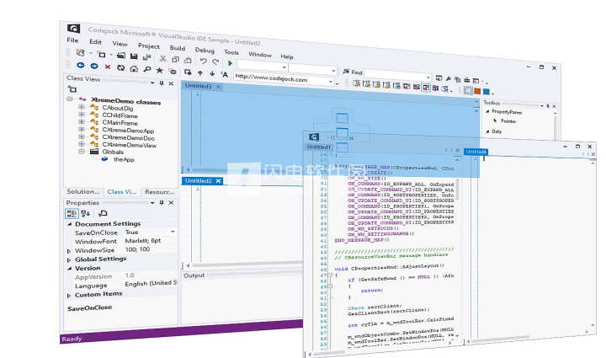Click the Undo arrow icon
This screenshot has width=606, height=358.
pos(204,61)
